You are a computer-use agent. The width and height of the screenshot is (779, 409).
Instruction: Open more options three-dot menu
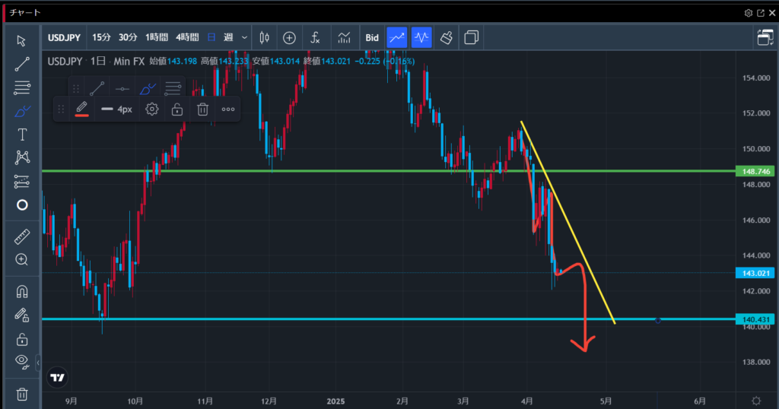pos(228,109)
